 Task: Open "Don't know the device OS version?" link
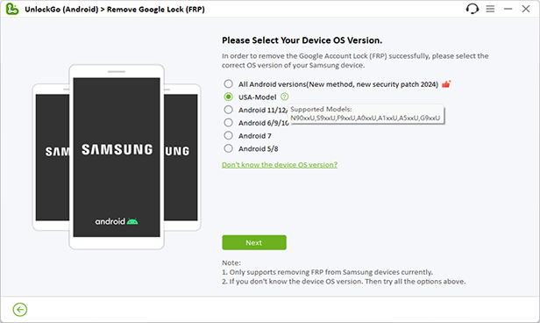[280, 165]
